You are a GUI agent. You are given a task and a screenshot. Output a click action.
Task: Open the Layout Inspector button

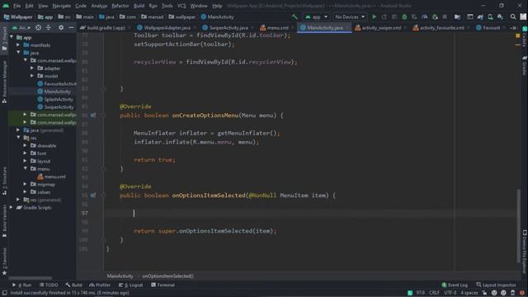point(496,285)
